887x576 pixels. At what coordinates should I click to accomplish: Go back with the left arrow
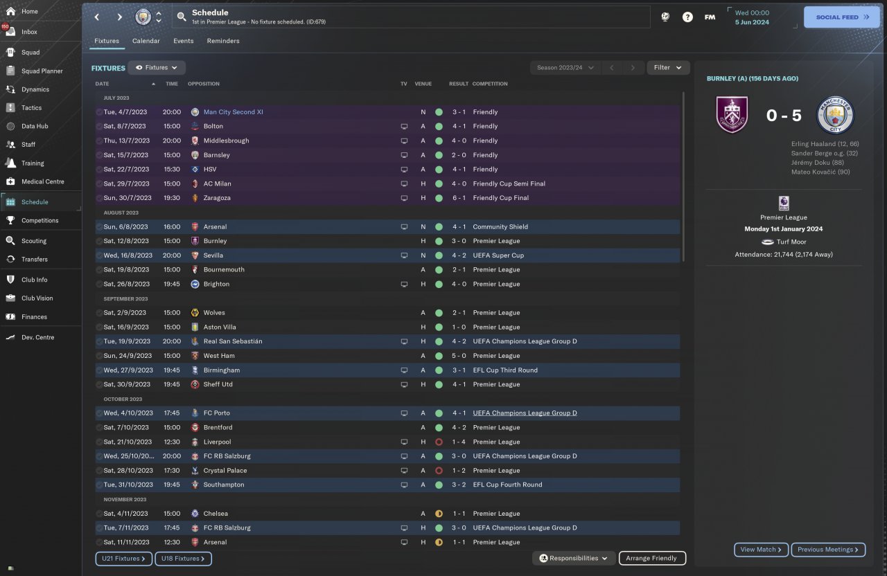click(x=97, y=17)
